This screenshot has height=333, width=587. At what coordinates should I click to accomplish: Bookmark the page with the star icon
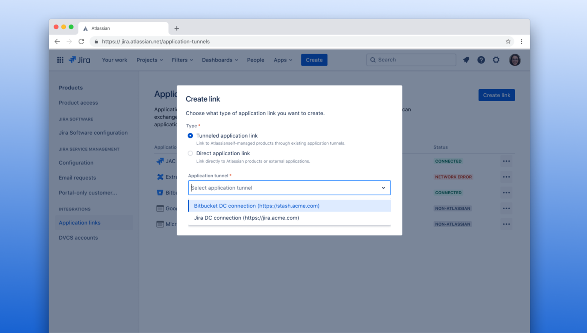tap(508, 42)
